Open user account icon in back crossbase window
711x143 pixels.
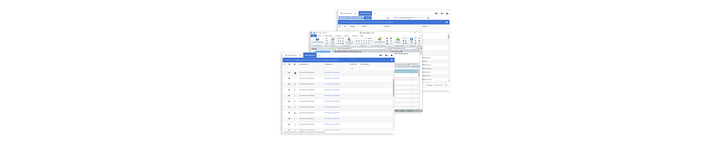[x=448, y=14]
